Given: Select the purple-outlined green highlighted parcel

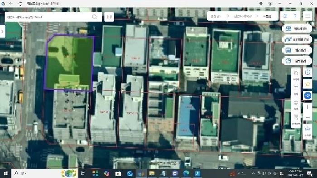Looking at the screenshot, I should 69,62.
